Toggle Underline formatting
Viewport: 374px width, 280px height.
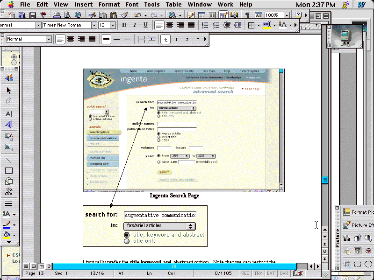pos(145,25)
